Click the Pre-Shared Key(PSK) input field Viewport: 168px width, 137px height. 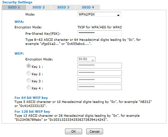click(x=100, y=33)
